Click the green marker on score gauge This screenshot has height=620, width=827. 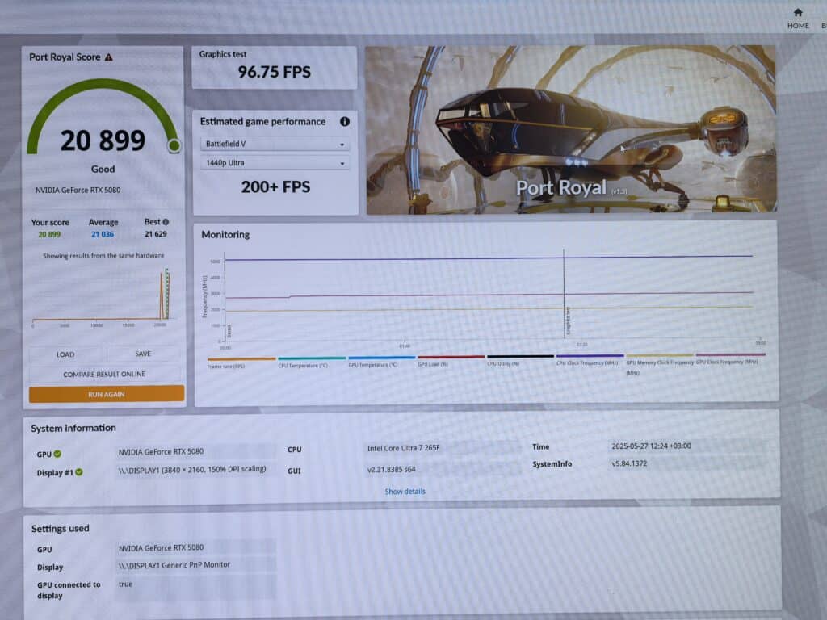[174, 145]
